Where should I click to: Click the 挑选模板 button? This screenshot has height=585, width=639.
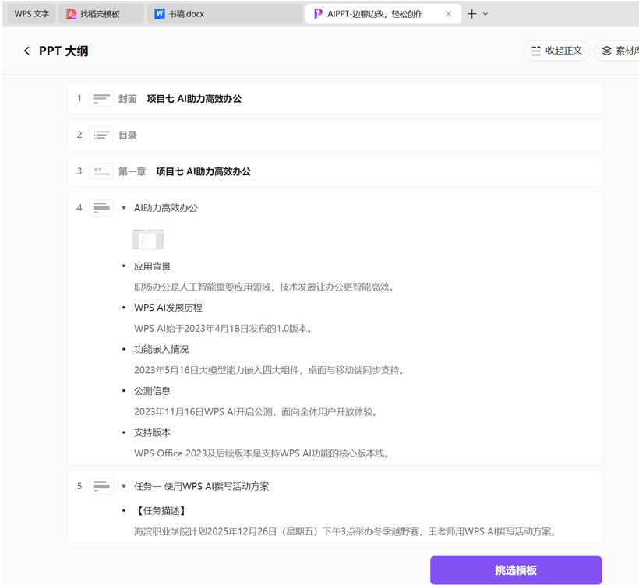pyautogui.click(x=516, y=570)
